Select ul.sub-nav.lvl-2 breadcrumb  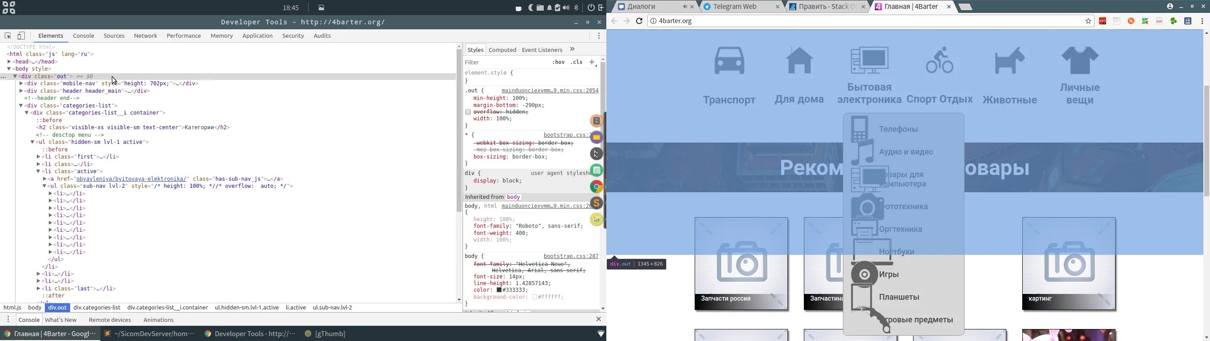(332, 308)
